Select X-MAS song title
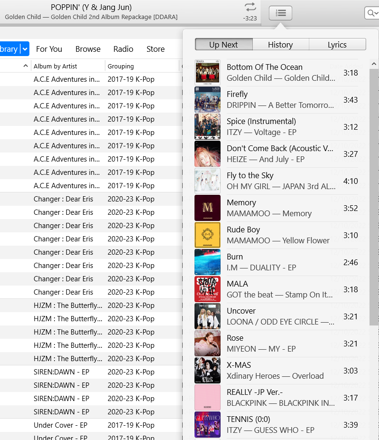 [x=239, y=365]
